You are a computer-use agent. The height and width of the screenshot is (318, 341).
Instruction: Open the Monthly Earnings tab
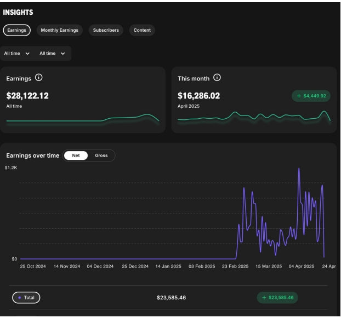coord(60,31)
